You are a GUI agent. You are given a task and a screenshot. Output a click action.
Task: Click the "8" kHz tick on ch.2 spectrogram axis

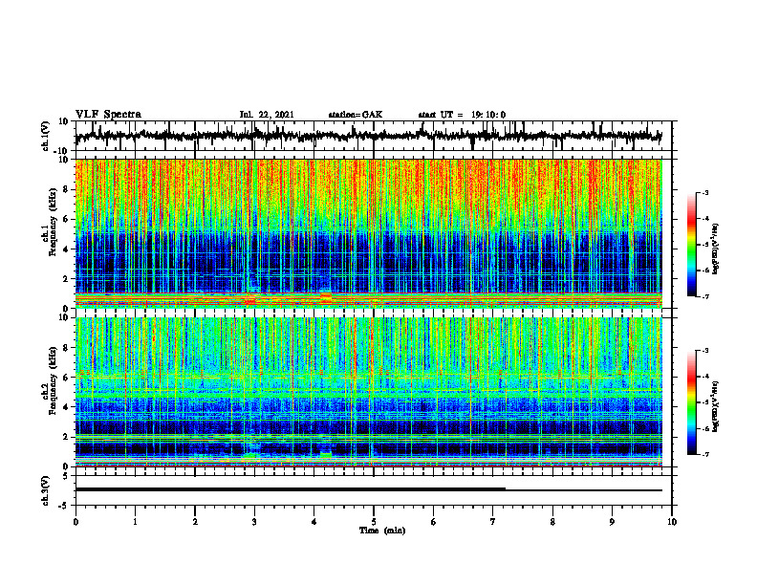point(67,348)
